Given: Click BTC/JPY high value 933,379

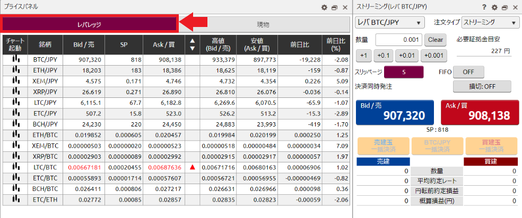Looking at the screenshot, I should pyautogui.click(x=218, y=60).
